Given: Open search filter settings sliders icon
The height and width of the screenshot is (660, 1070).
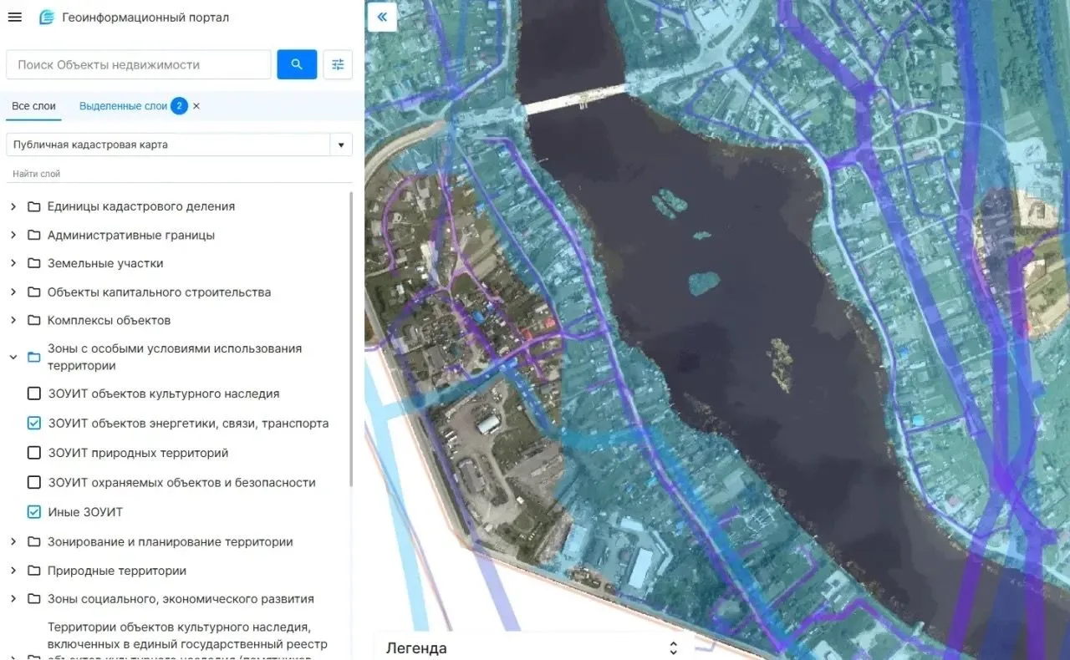Looking at the screenshot, I should click(x=338, y=64).
